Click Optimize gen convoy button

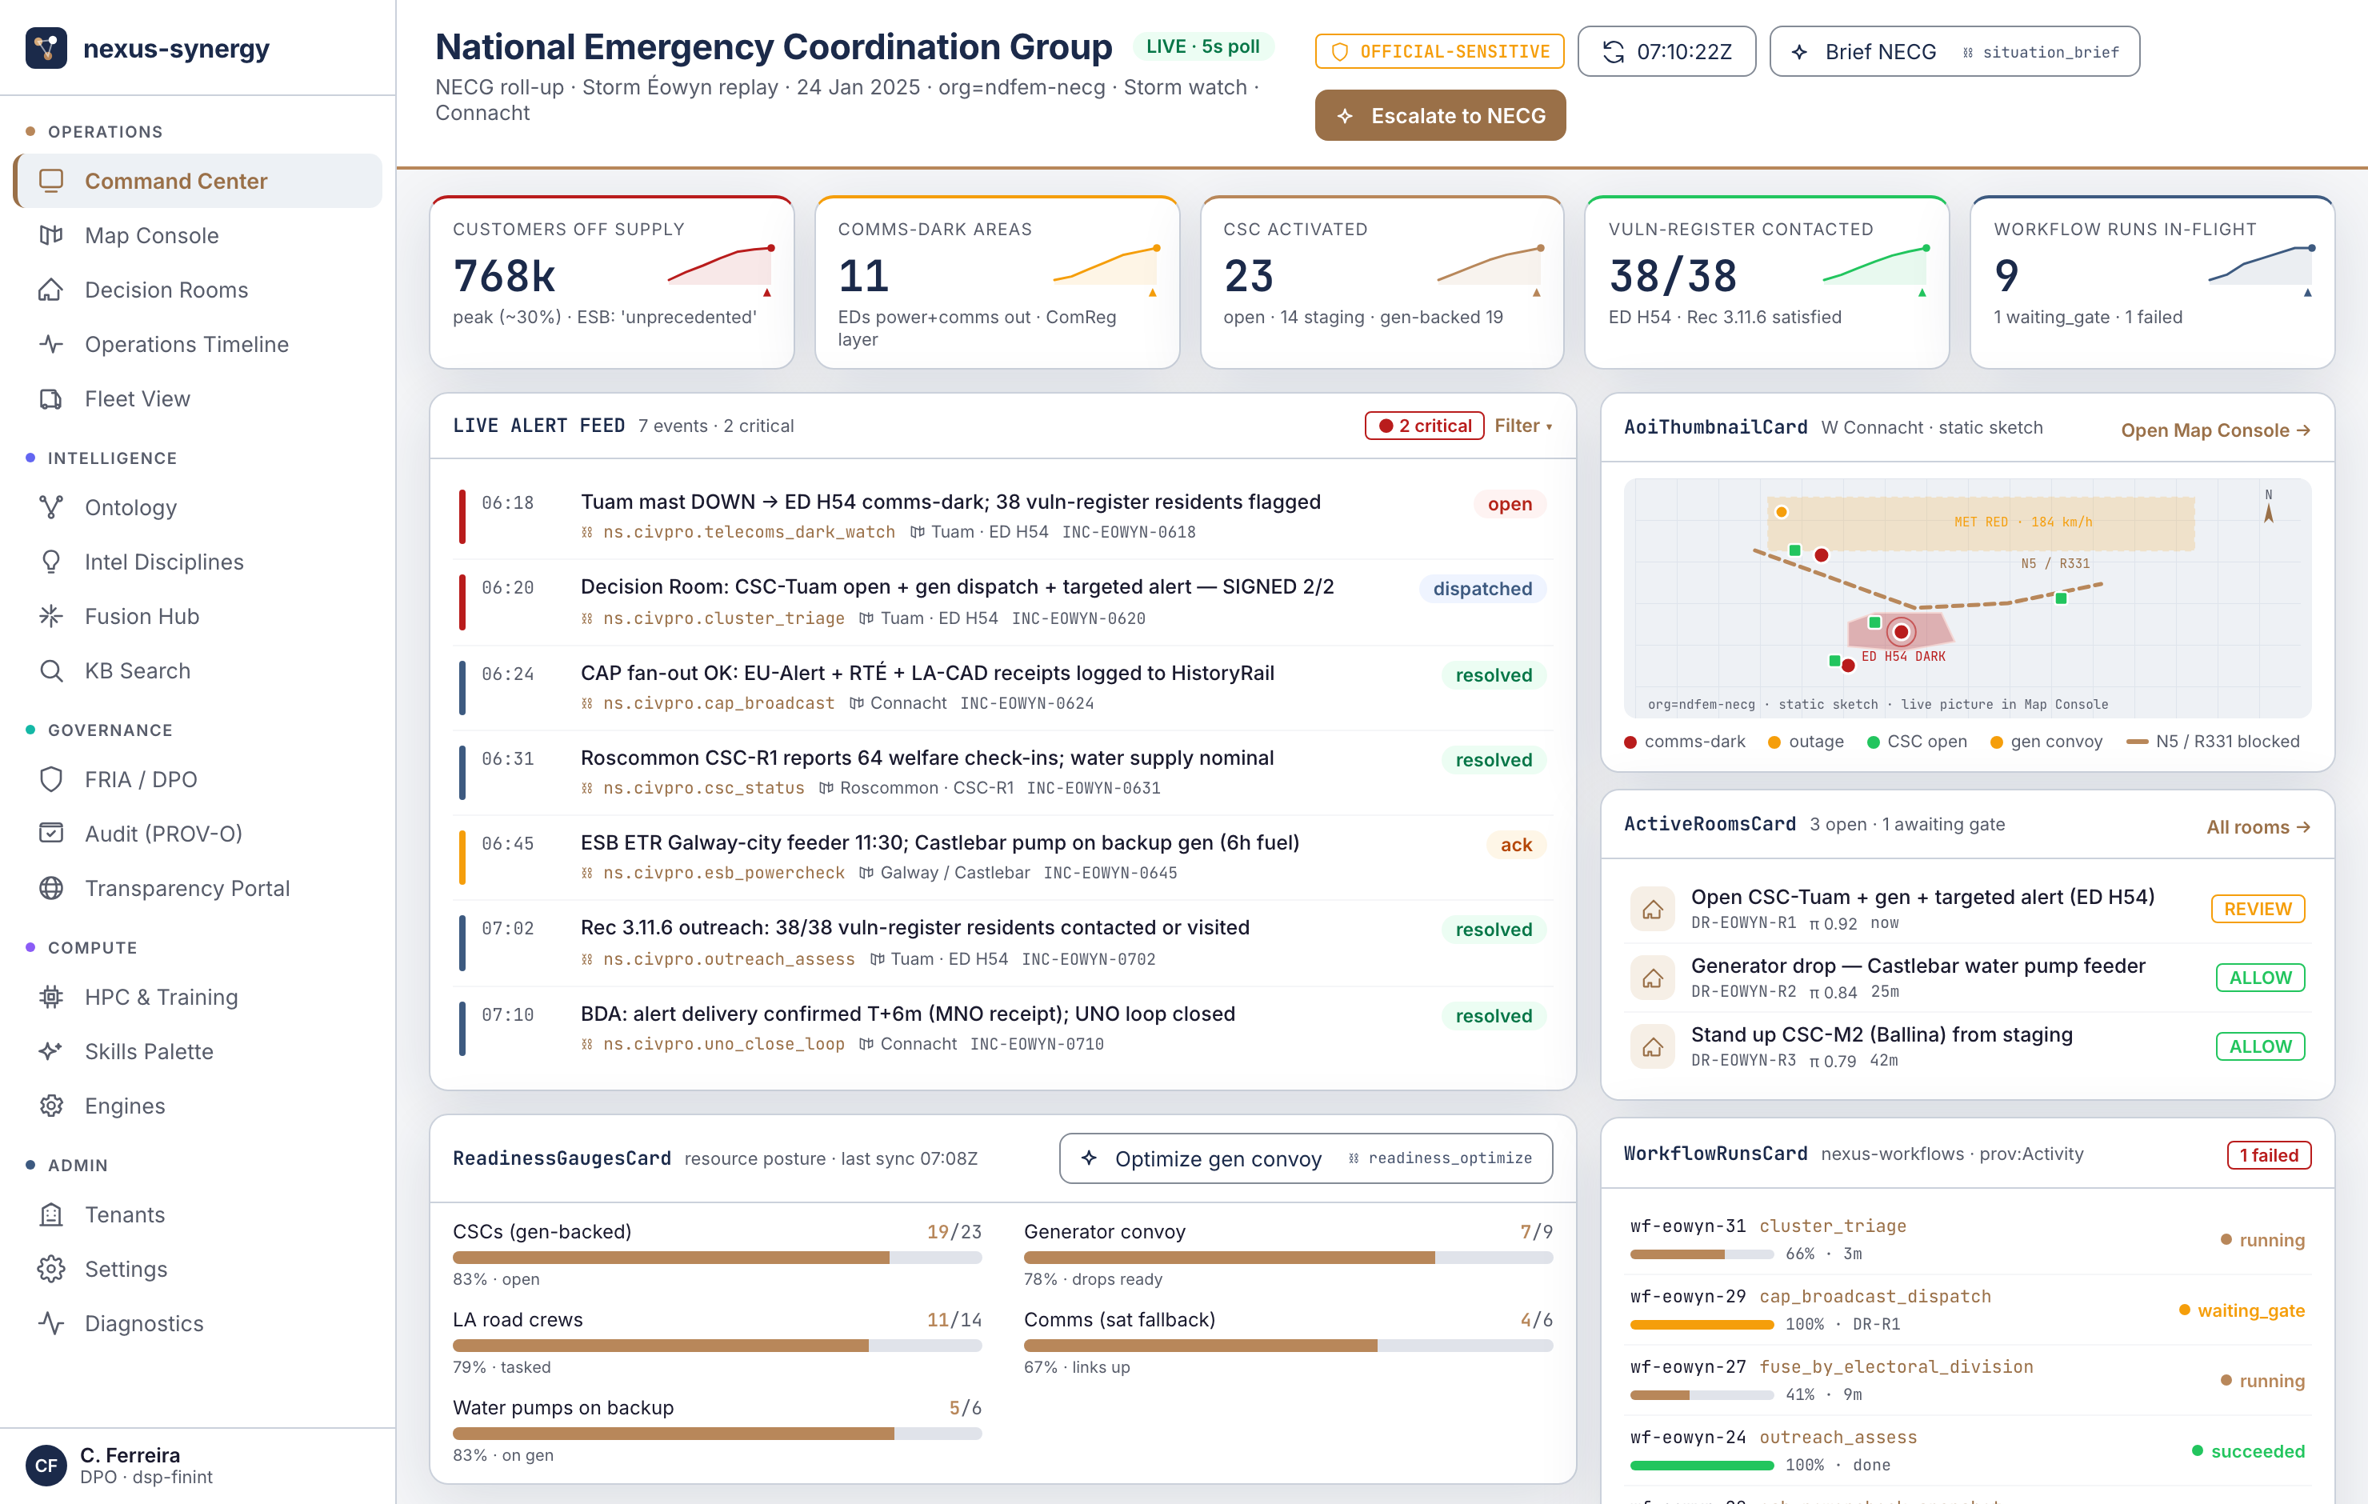1305,1158
